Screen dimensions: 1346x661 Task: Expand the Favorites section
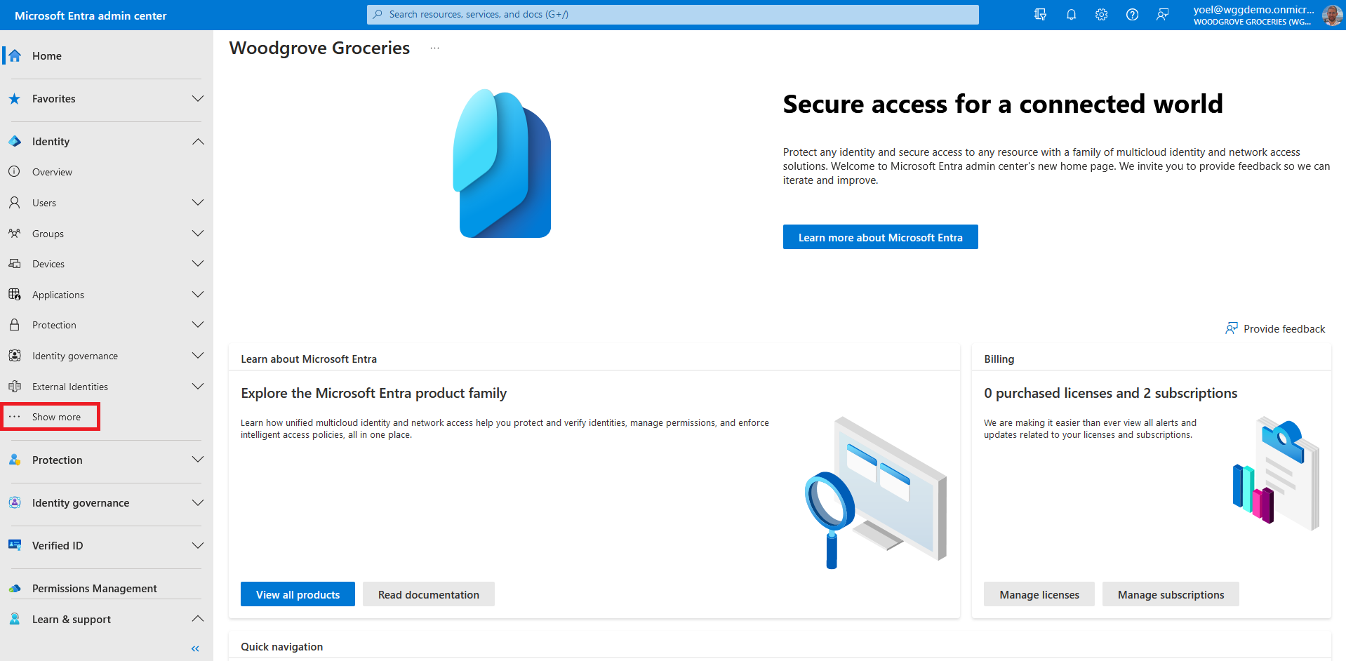click(x=198, y=99)
